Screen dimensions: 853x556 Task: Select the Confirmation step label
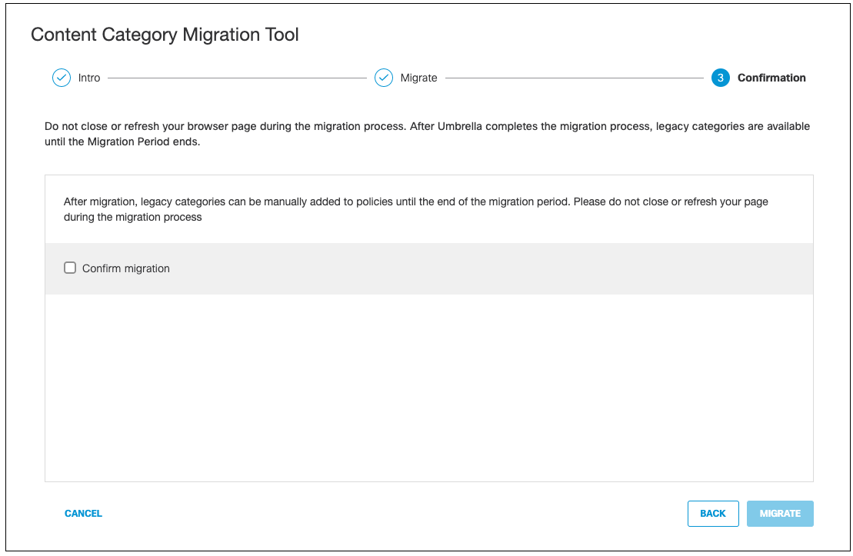(x=771, y=78)
